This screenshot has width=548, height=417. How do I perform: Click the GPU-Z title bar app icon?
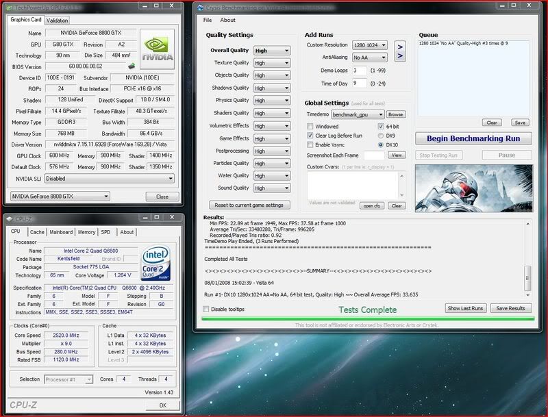pyautogui.click(x=10, y=8)
